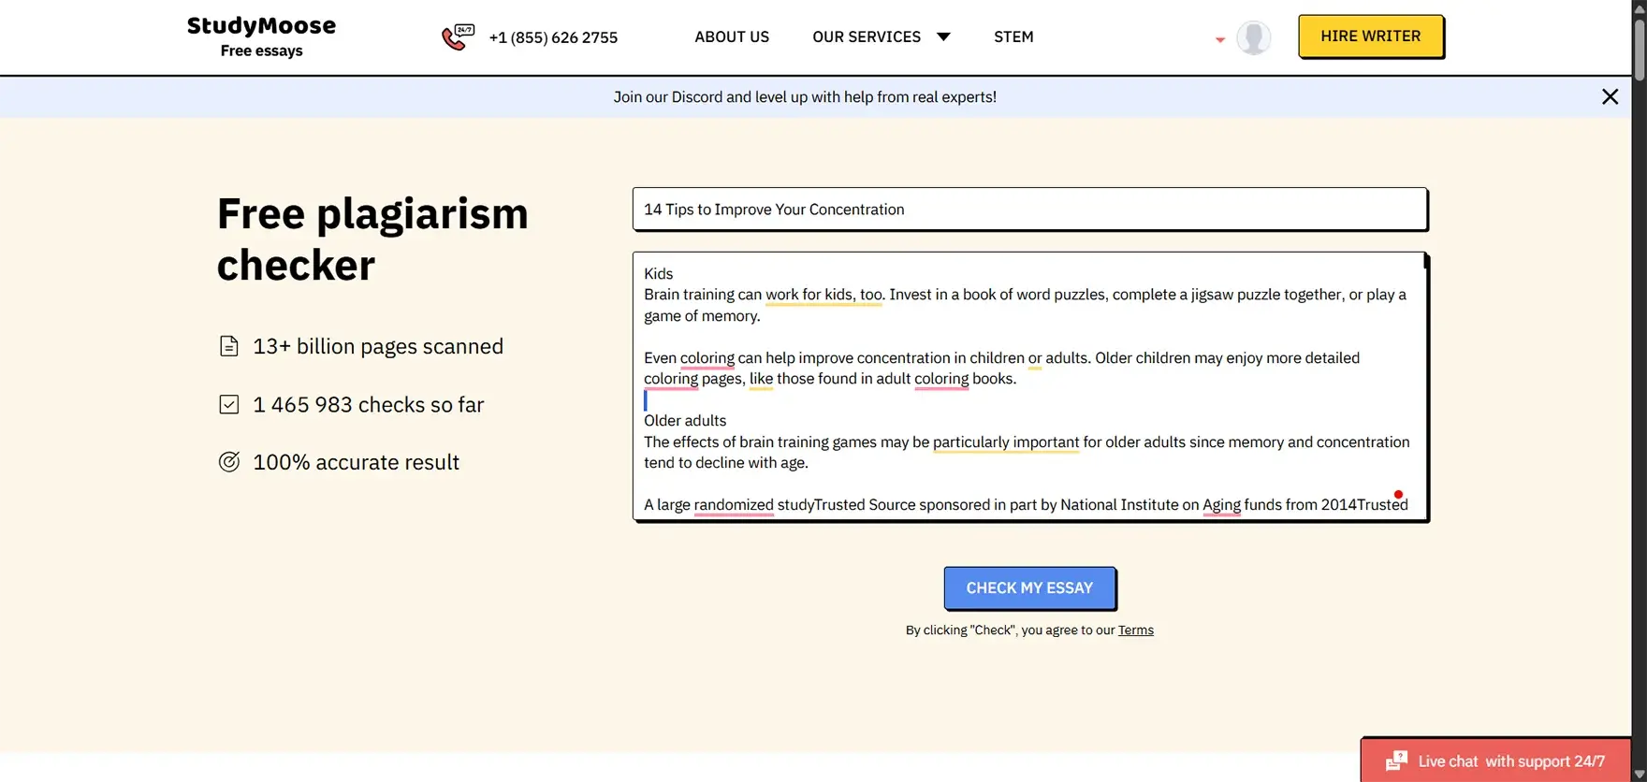Viewport: 1647px width, 782px height.
Task: Click the live chat speech bubble icon
Action: coord(1396,760)
